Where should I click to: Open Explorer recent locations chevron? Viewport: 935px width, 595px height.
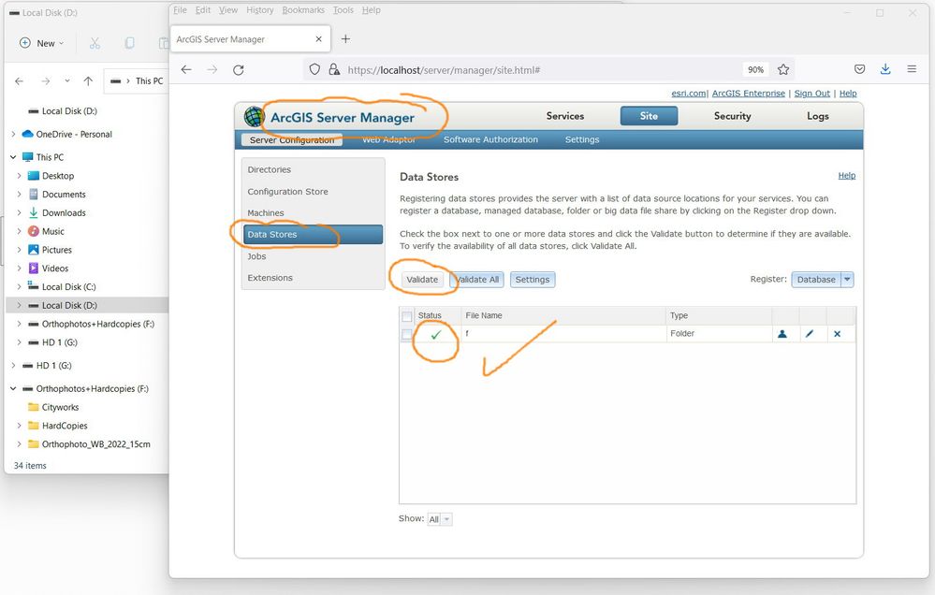[67, 81]
